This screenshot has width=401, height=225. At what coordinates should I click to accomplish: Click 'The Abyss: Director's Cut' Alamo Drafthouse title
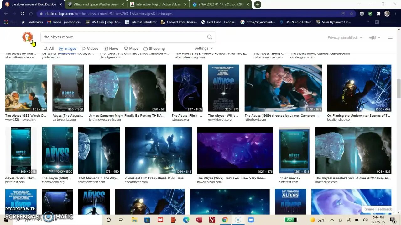click(353, 178)
